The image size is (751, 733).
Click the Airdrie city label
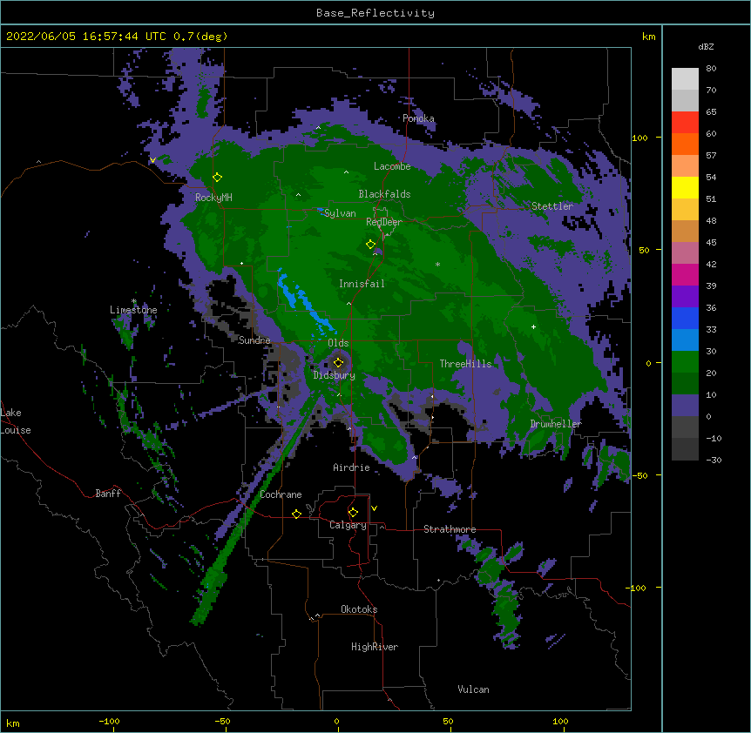[351, 467]
